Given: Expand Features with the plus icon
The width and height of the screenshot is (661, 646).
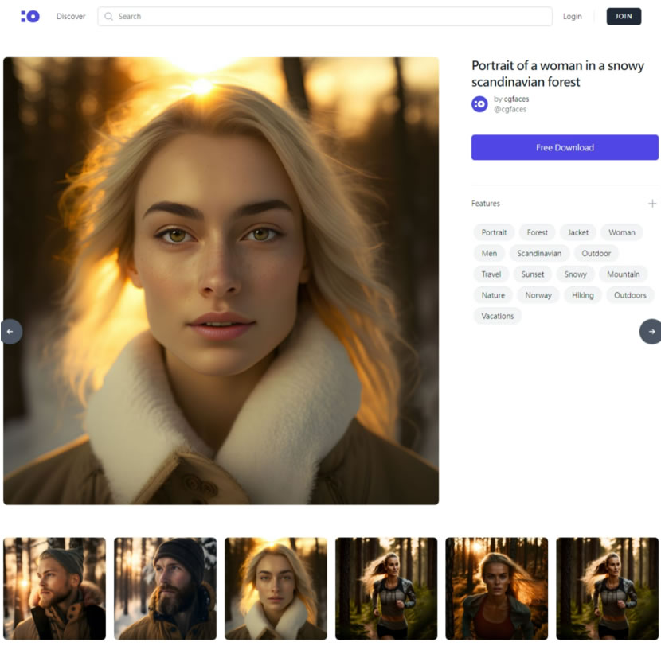Looking at the screenshot, I should (x=651, y=204).
